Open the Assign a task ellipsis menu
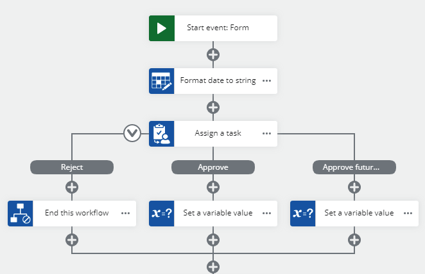425x274 pixels. pyautogui.click(x=267, y=134)
